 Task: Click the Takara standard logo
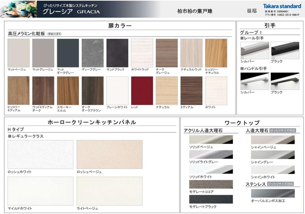[x=282, y=6]
